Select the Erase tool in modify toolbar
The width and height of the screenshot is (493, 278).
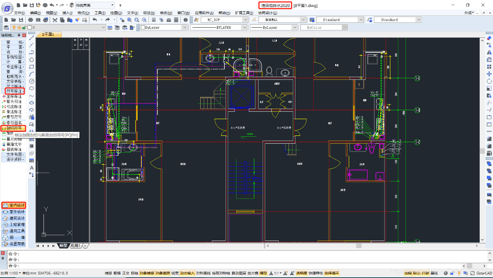489,38
